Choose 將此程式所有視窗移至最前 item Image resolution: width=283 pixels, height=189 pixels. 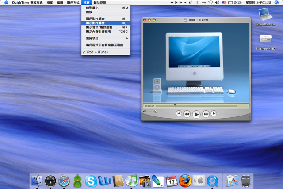click(x=106, y=45)
